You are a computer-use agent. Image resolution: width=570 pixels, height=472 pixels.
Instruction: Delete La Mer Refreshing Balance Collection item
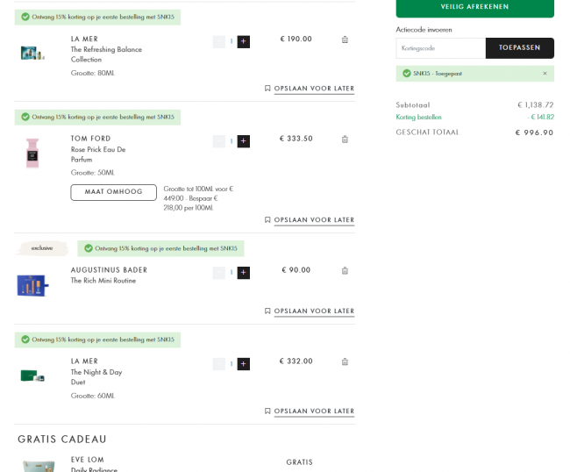[x=345, y=39]
